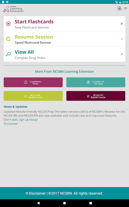Tap the Android back navigation button

(x=38, y=203)
